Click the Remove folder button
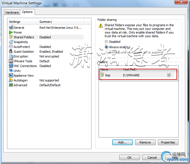The image size is (190, 164). tap(145, 142)
